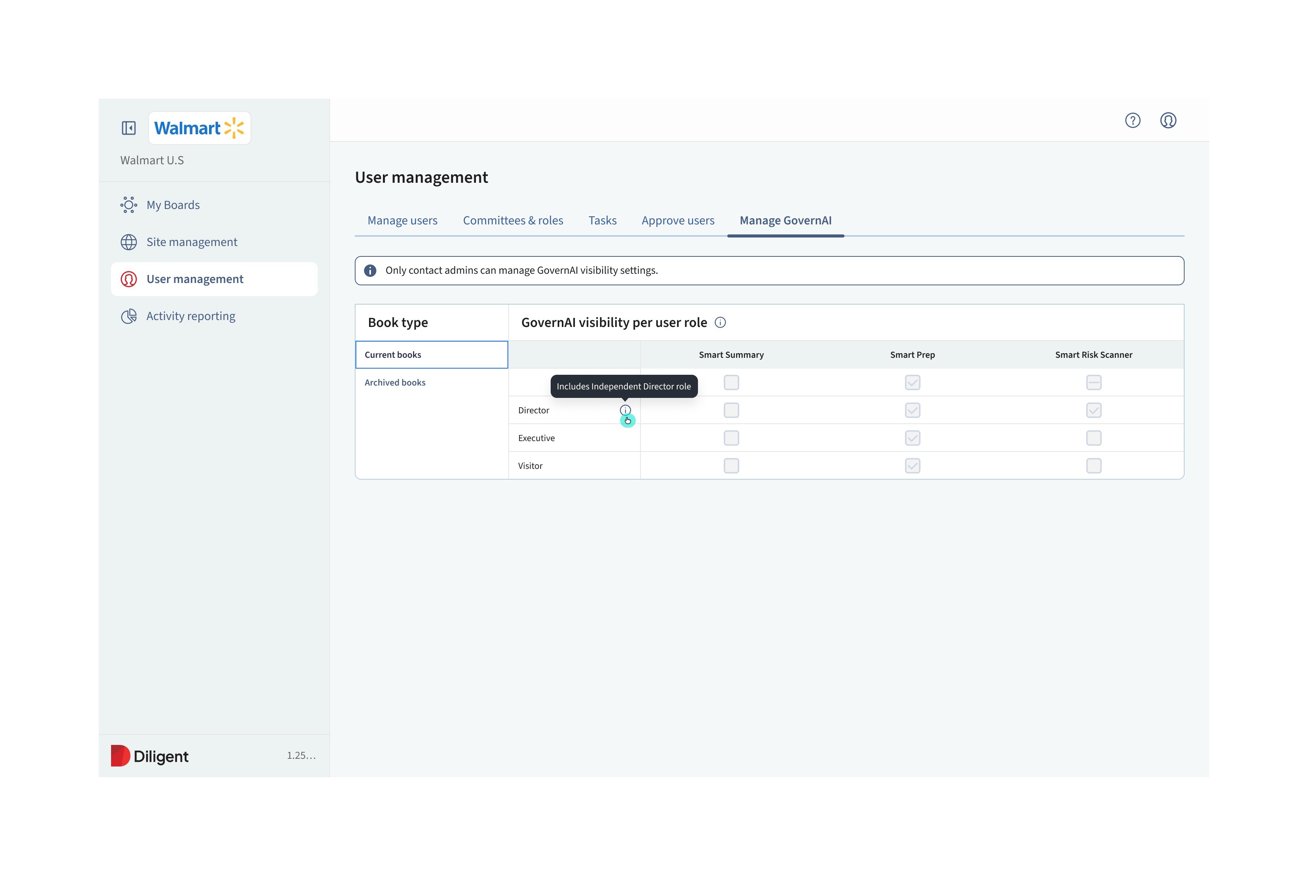This screenshot has height=876, width=1308.
Task: Click the Director role info icon
Action: (x=625, y=410)
